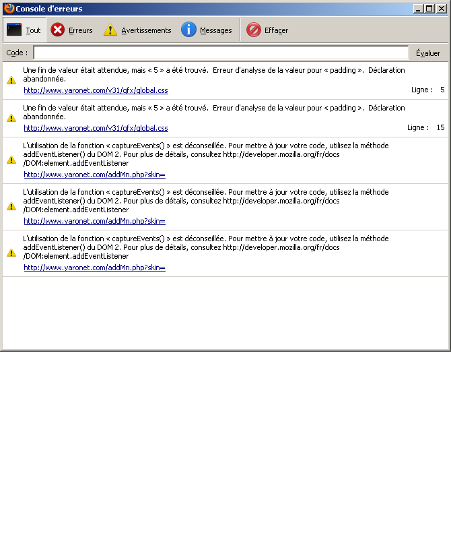The image size is (451, 539).
Task: Show only Avertissements via the yellow triangle
Action: 110,30
